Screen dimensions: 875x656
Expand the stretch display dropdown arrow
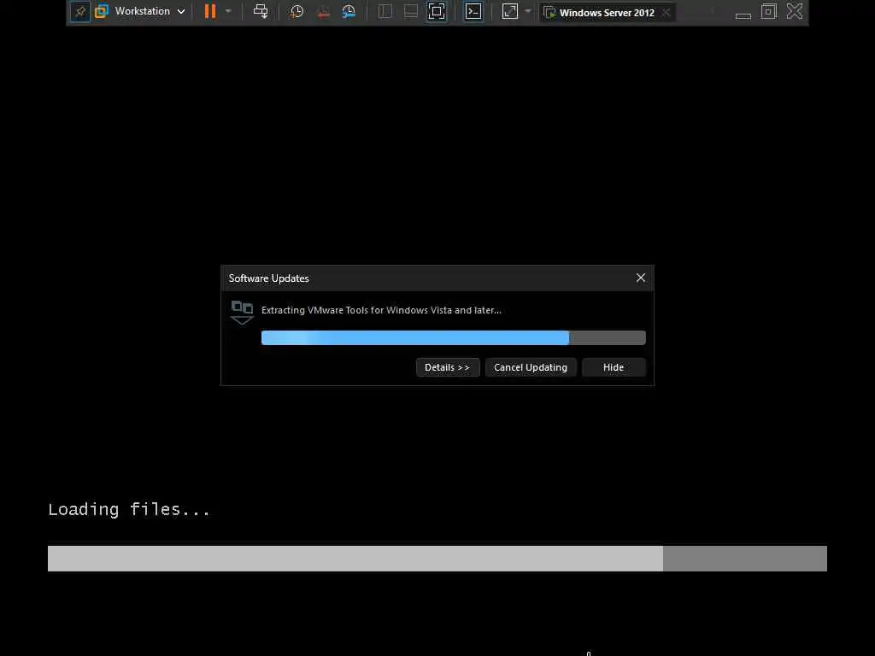pos(528,11)
